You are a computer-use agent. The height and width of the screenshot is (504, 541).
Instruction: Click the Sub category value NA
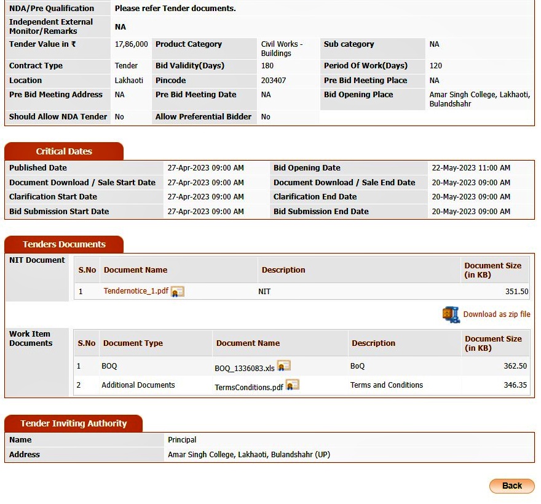(x=434, y=44)
